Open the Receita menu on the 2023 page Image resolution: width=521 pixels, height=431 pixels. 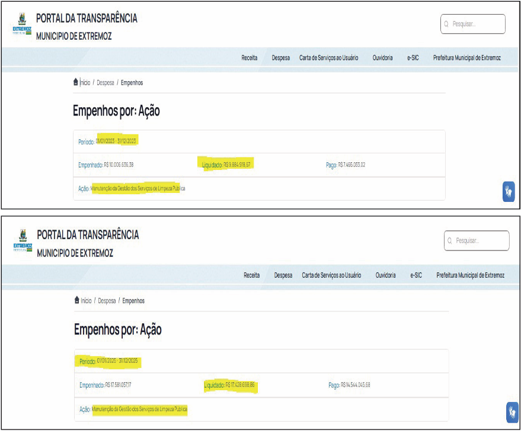[x=249, y=58]
